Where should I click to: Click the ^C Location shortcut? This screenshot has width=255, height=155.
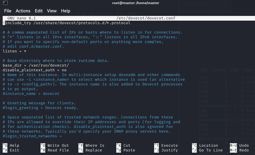[205, 146]
